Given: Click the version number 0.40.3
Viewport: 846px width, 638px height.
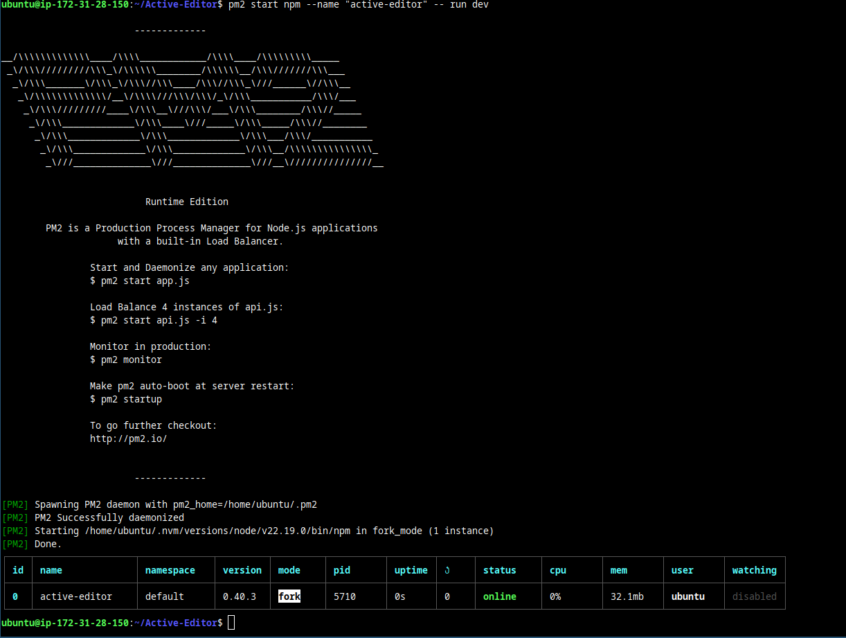Looking at the screenshot, I should [239, 596].
